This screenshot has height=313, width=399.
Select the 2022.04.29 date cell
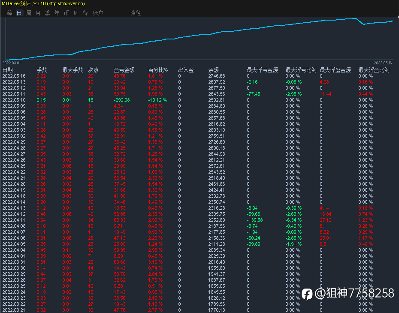point(14,142)
